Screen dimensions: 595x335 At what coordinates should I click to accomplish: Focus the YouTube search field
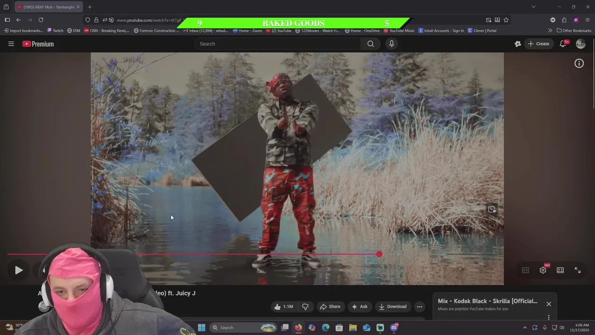(278, 44)
